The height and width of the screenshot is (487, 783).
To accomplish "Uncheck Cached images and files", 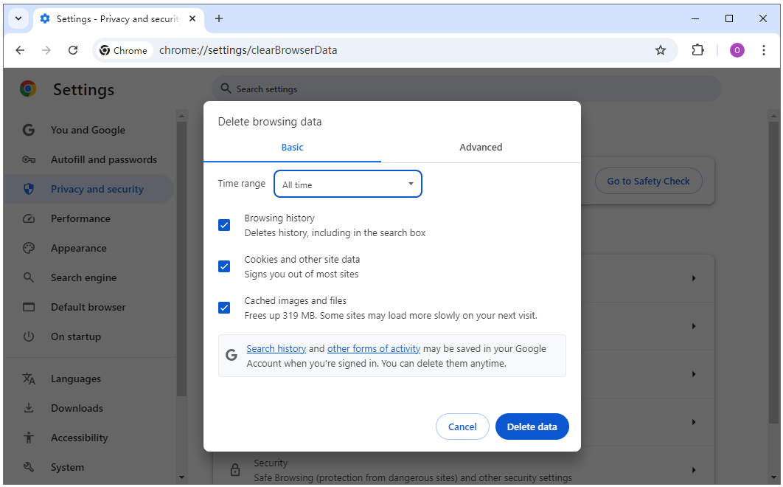I will tap(224, 308).
